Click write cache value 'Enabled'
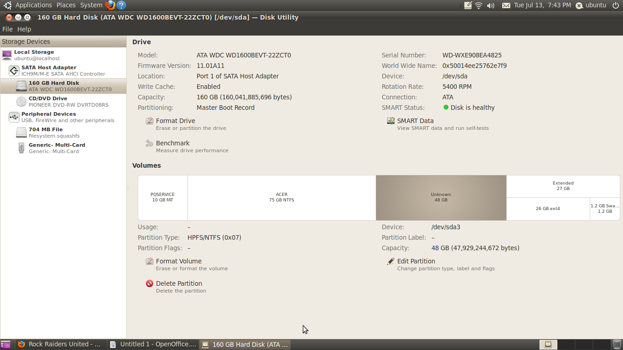The height and width of the screenshot is (350, 623). (208, 87)
